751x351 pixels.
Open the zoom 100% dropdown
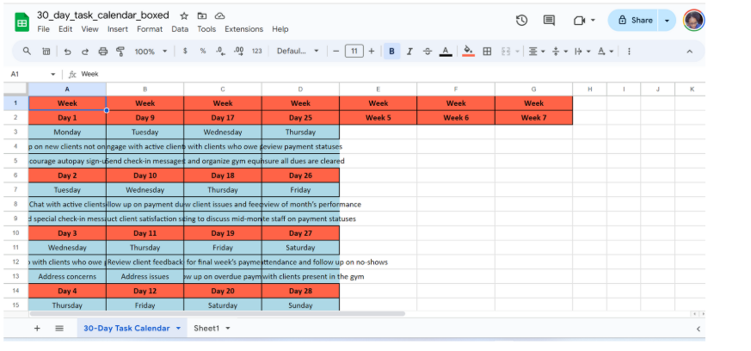coord(150,52)
